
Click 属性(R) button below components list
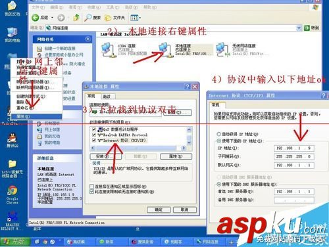tap(176, 156)
